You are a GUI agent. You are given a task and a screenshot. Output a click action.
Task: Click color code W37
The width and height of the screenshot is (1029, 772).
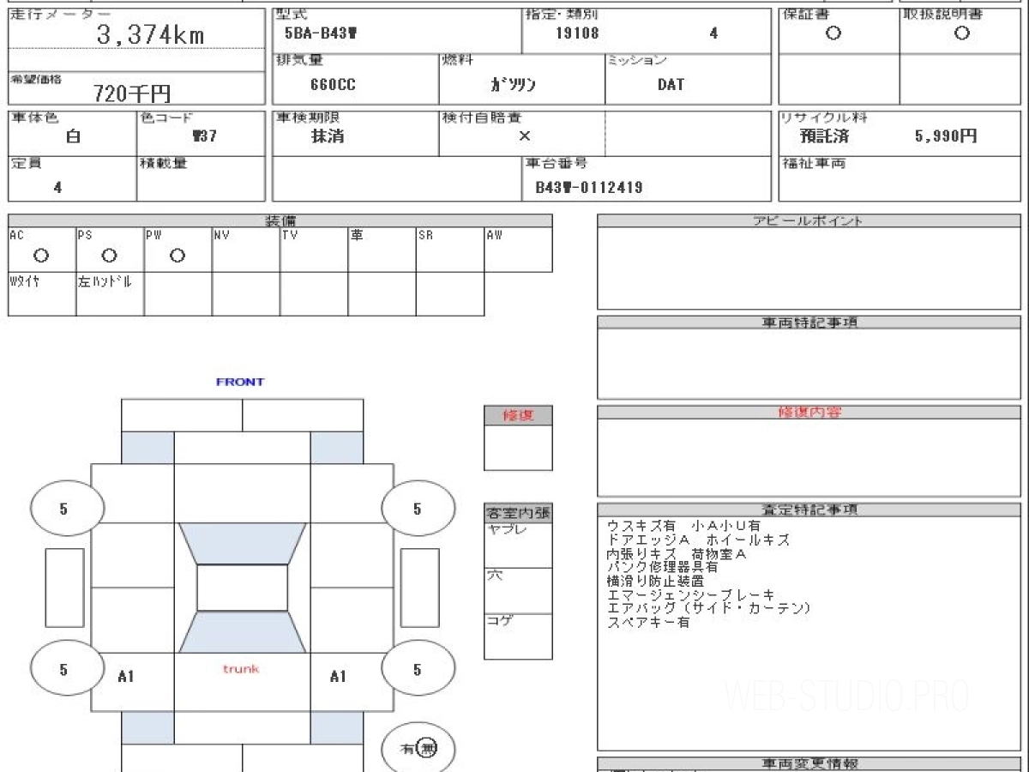click(204, 136)
